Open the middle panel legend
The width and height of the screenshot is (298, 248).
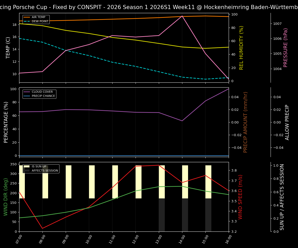click(x=39, y=94)
